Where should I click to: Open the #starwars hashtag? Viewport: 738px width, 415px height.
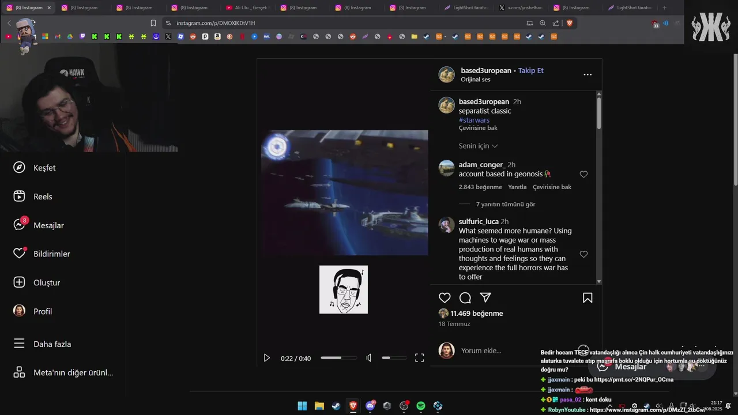[x=474, y=120]
